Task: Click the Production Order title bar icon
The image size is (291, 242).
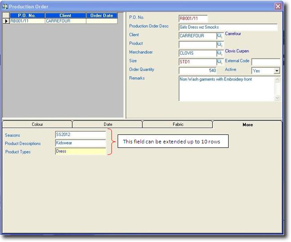Action: coord(5,7)
